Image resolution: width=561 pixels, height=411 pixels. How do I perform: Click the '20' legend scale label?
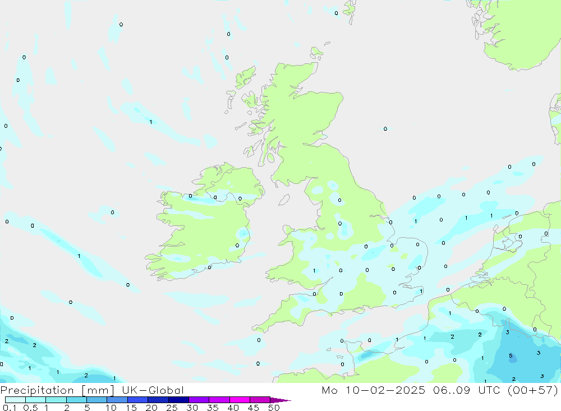[151, 408]
